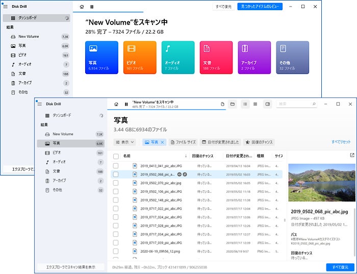This screenshot has width=357, height=274.
Task: Open the ファイル サイズ filter dropdown
Action: (x=183, y=142)
